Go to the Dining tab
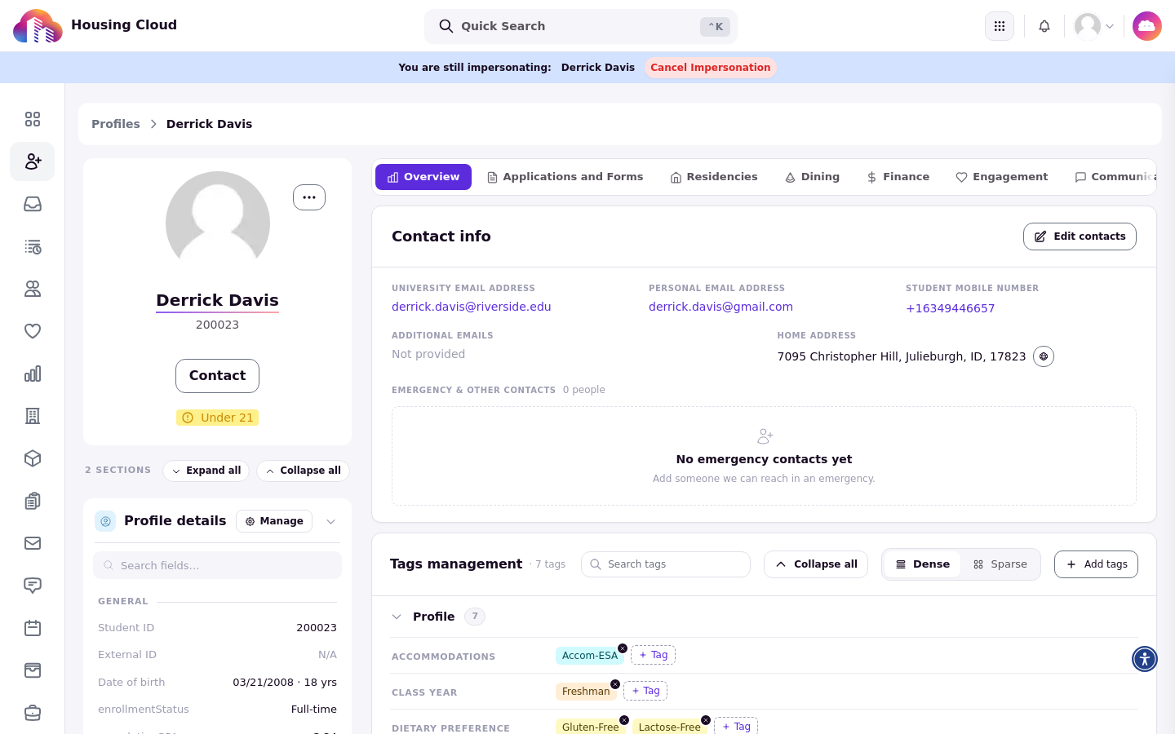This screenshot has height=734, width=1175. [812, 177]
